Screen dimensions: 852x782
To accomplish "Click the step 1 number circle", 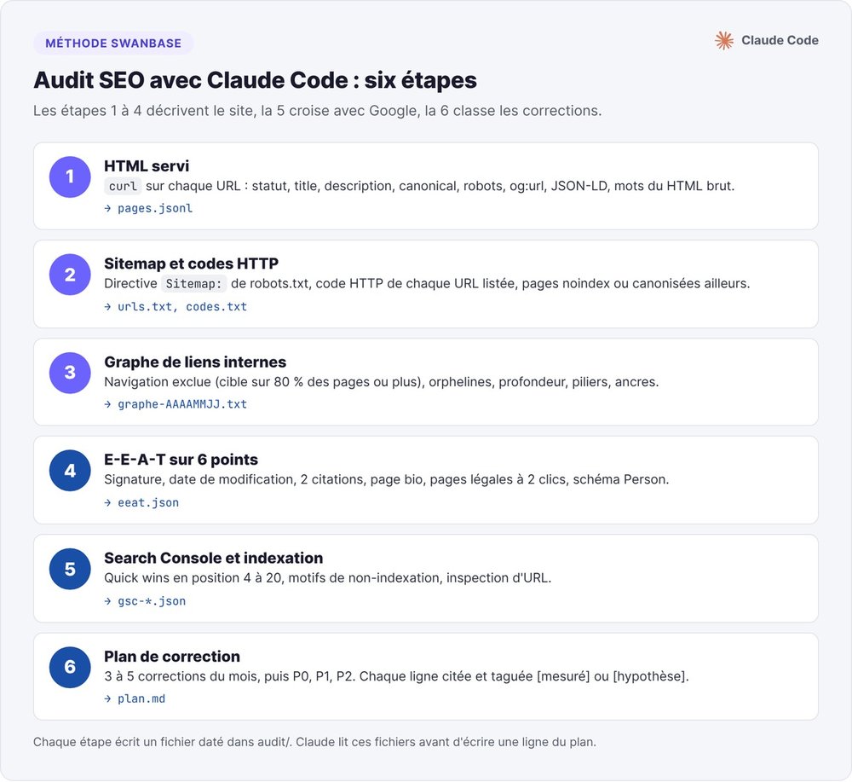I will click(70, 177).
